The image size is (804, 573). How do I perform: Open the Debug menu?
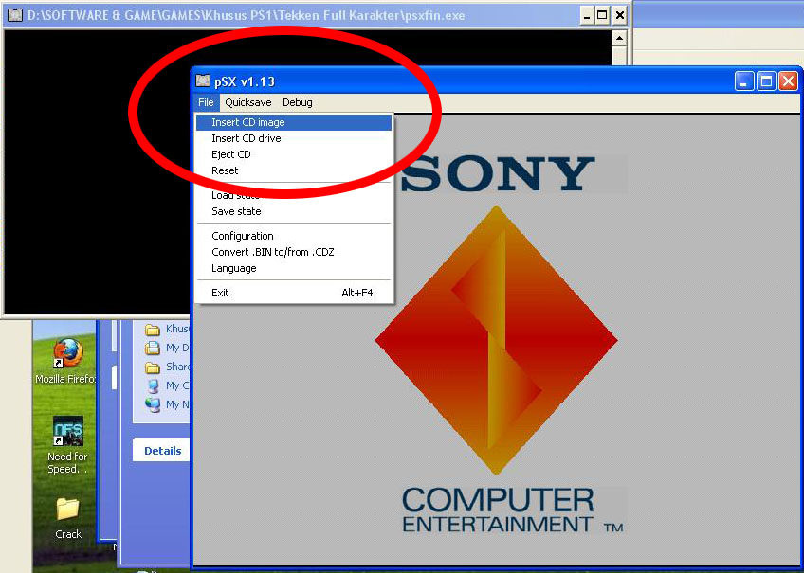click(x=298, y=102)
